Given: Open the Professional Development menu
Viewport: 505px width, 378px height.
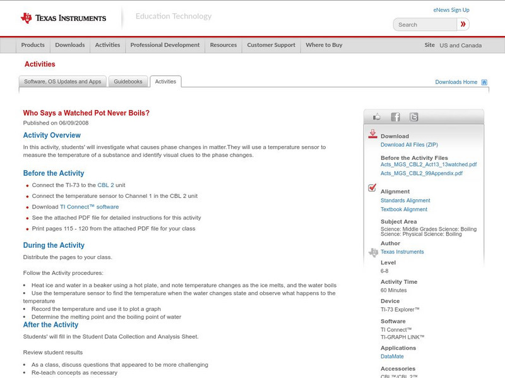Looking at the screenshot, I should (x=165, y=45).
